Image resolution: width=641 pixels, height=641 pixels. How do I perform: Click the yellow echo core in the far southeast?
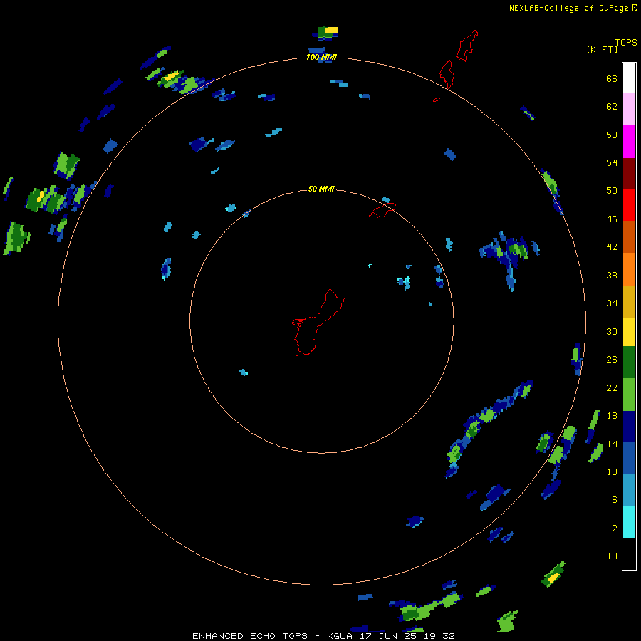click(x=553, y=578)
